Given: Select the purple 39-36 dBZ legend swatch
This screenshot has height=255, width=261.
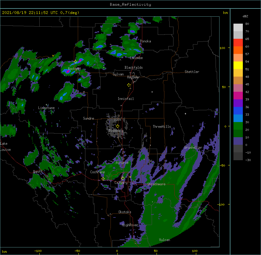Looking at the screenshot, I should (238, 103).
